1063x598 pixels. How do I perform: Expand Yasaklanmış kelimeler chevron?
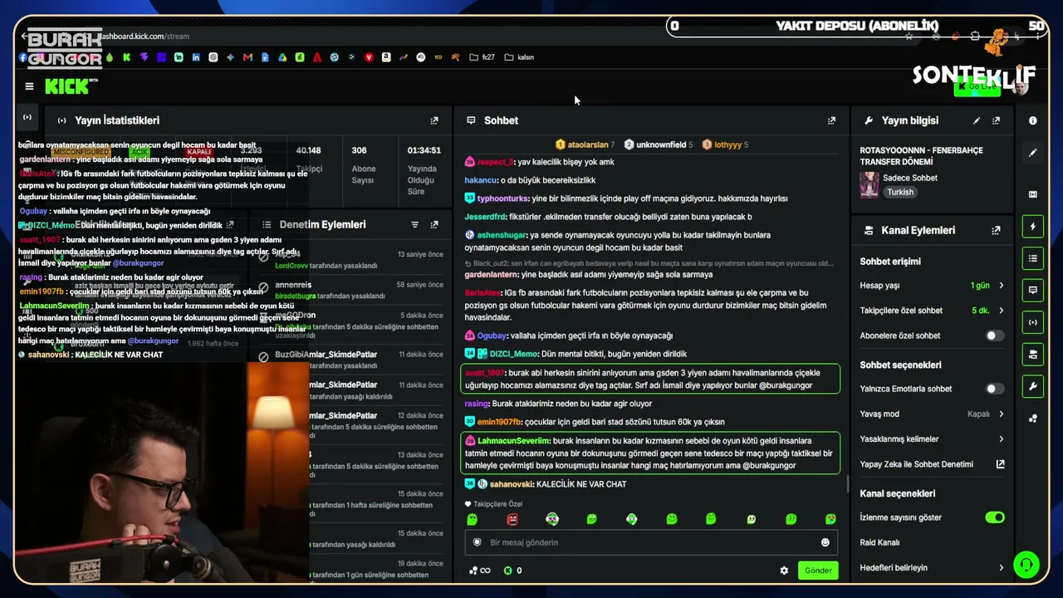tap(1001, 439)
